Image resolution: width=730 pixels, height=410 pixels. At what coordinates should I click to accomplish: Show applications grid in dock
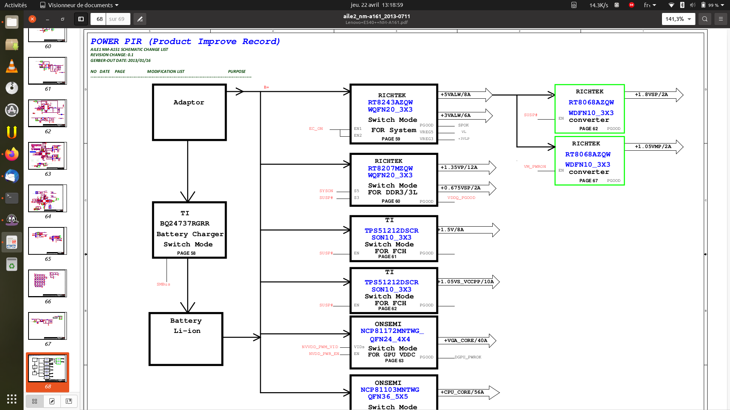tap(12, 399)
